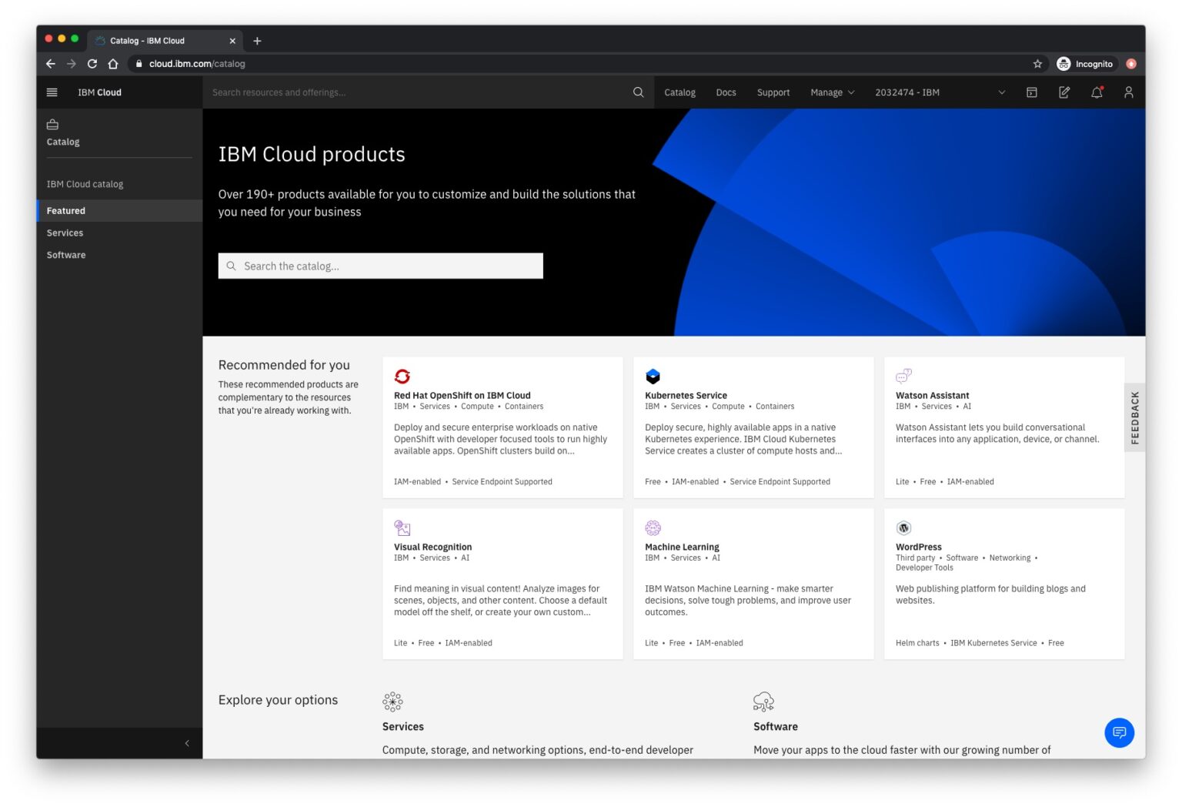Click the cost estimator edit icon

coord(1063,92)
